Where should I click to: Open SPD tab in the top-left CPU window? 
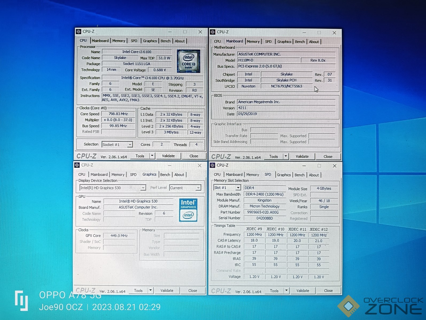point(134,41)
